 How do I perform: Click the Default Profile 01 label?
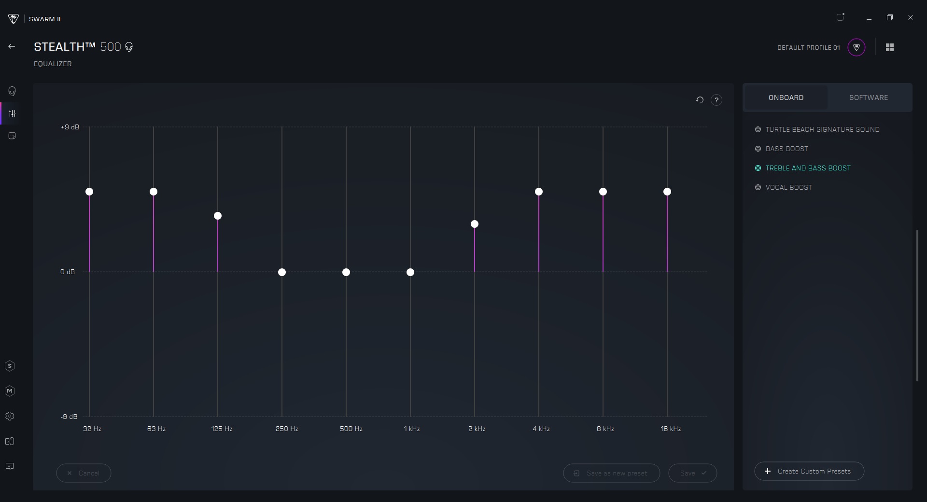pos(809,47)
